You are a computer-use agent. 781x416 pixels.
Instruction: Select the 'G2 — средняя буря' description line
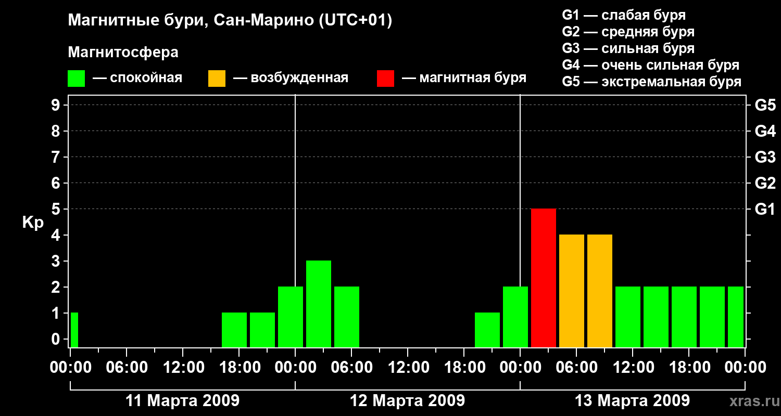pos(628,32)
